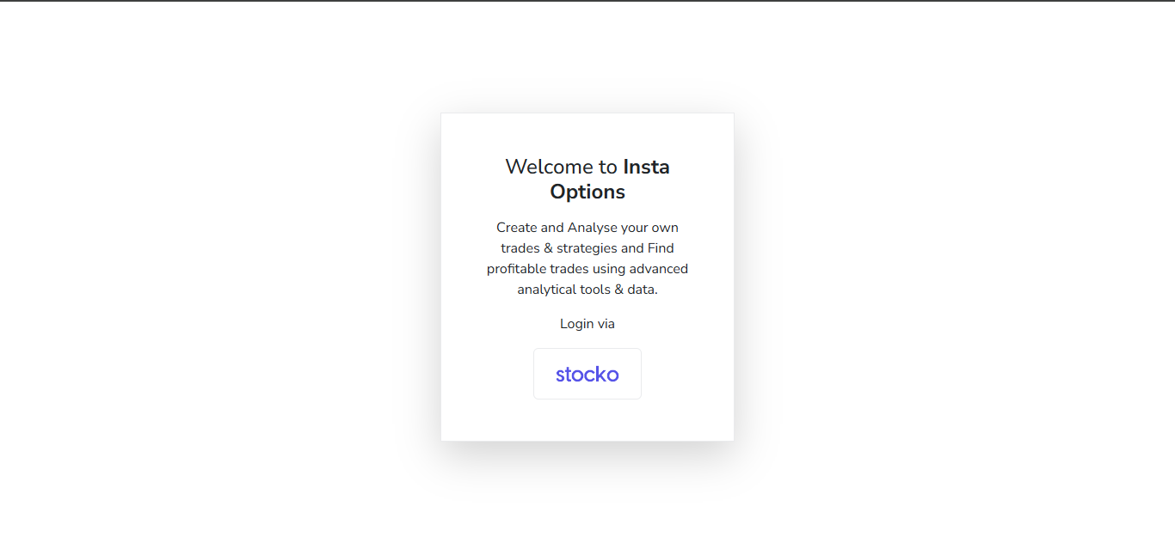
Task: Click the word "Find" in the description
Action: tap(661, 248)
